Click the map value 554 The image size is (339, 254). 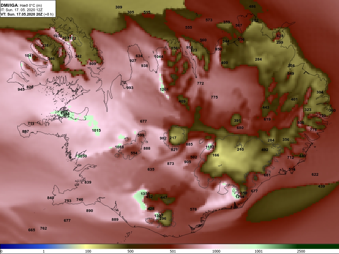134,153
